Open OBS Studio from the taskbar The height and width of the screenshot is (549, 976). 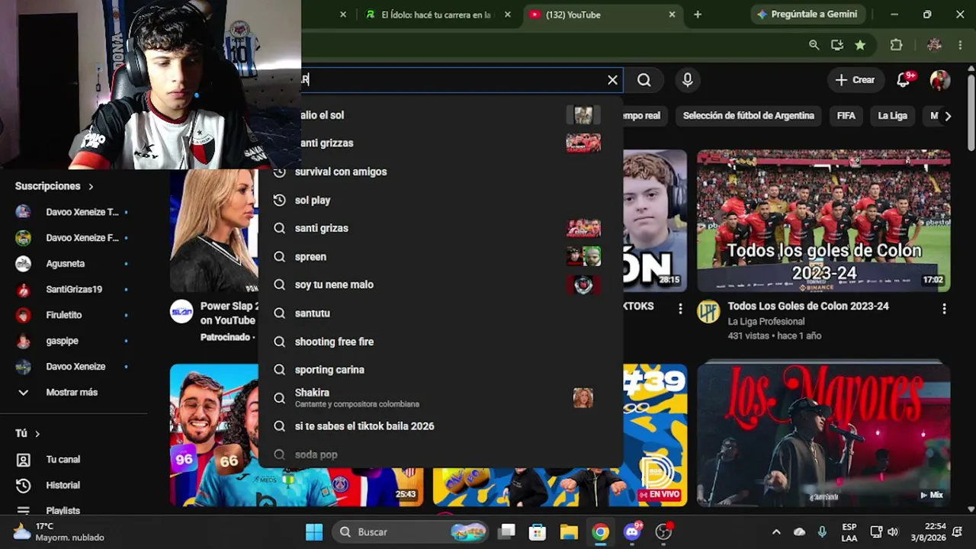(x=664, y=531)
